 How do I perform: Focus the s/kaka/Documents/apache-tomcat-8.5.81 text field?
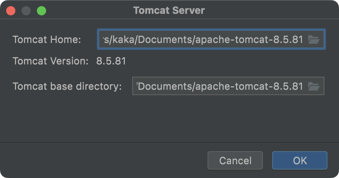203,40
